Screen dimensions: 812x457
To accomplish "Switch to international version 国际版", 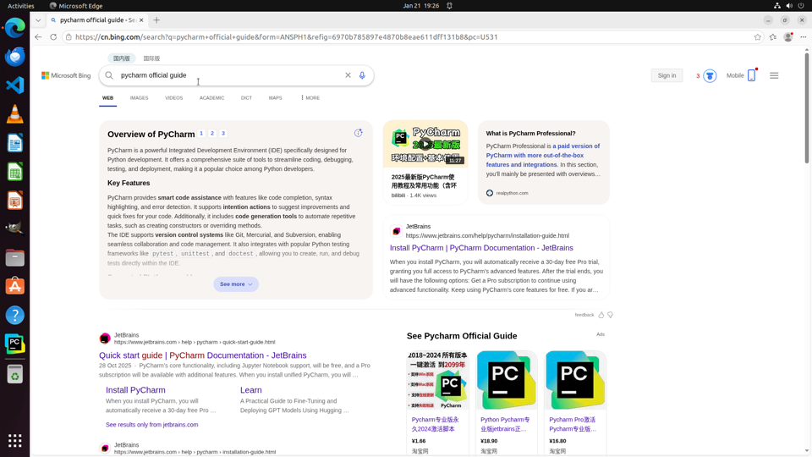I will [x=151, y=58].
